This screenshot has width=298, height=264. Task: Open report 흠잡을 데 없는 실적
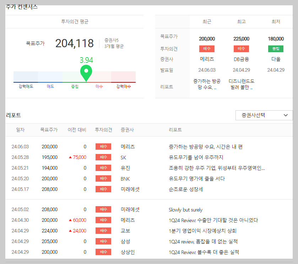pos(203,241)
